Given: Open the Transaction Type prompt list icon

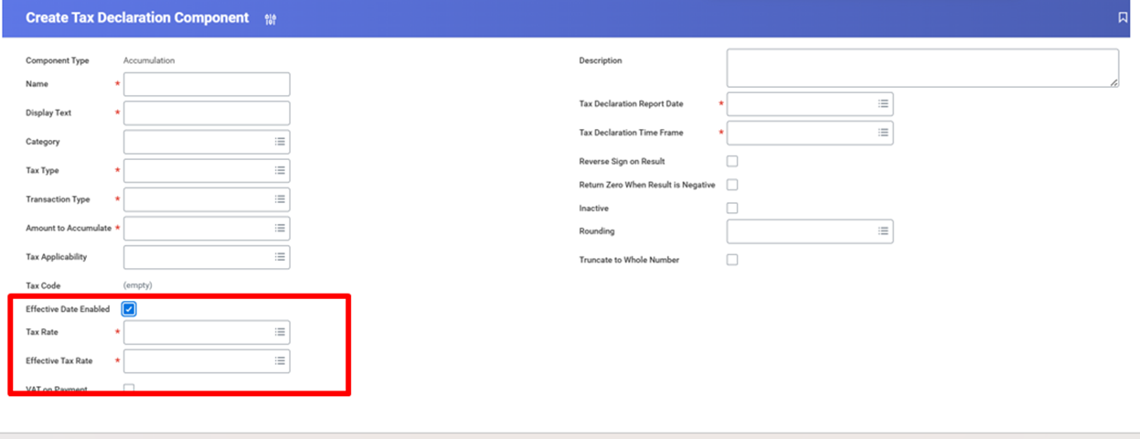Looking at the screenshot, I should tap(280, 199).
